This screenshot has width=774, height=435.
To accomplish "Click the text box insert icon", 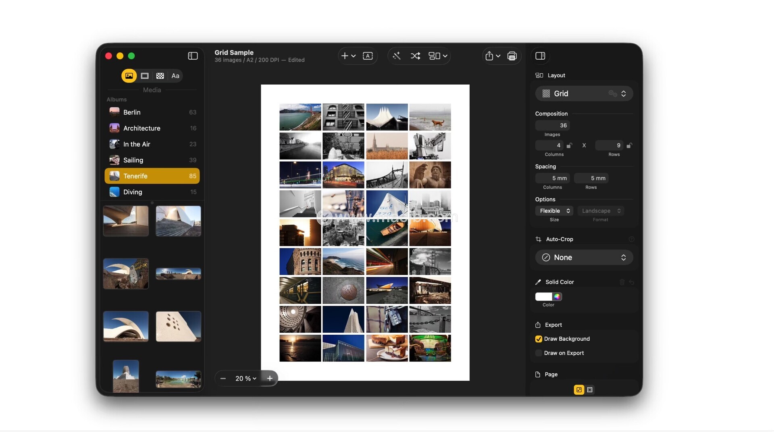I will [x=368, y=56].
